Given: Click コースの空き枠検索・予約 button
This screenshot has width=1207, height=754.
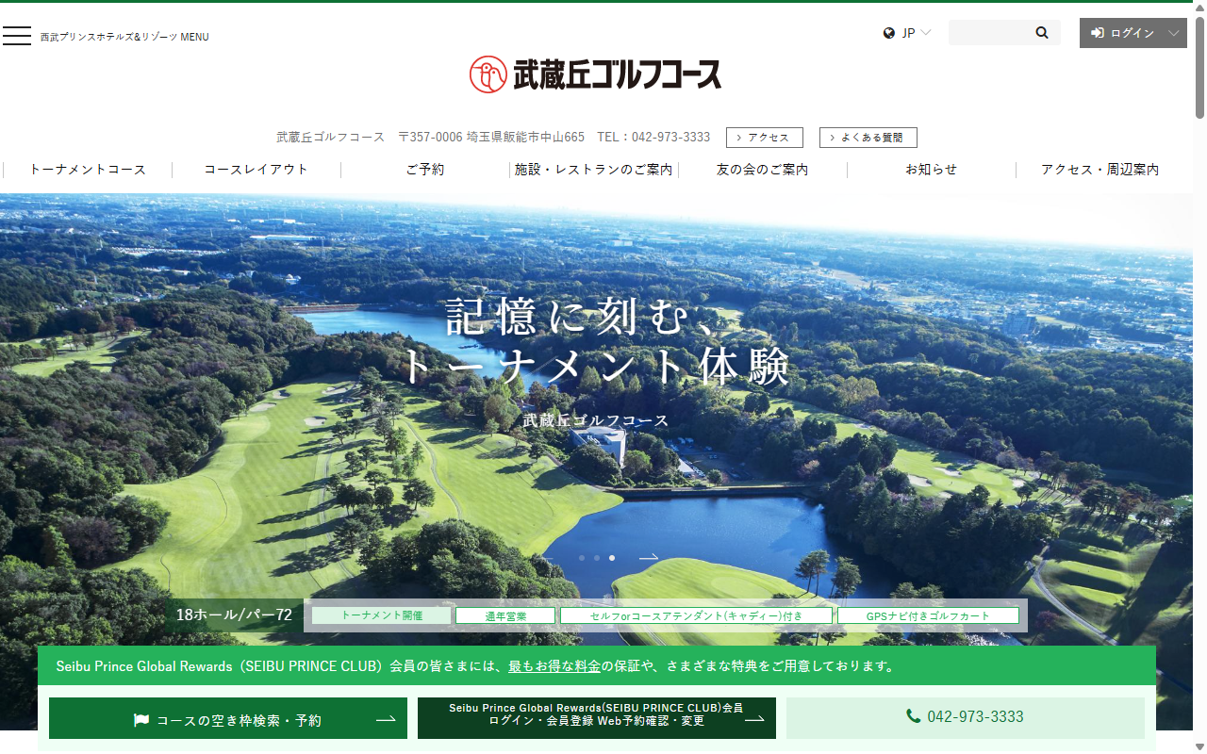Looking at the screenshot, I should tap(228, 718).
